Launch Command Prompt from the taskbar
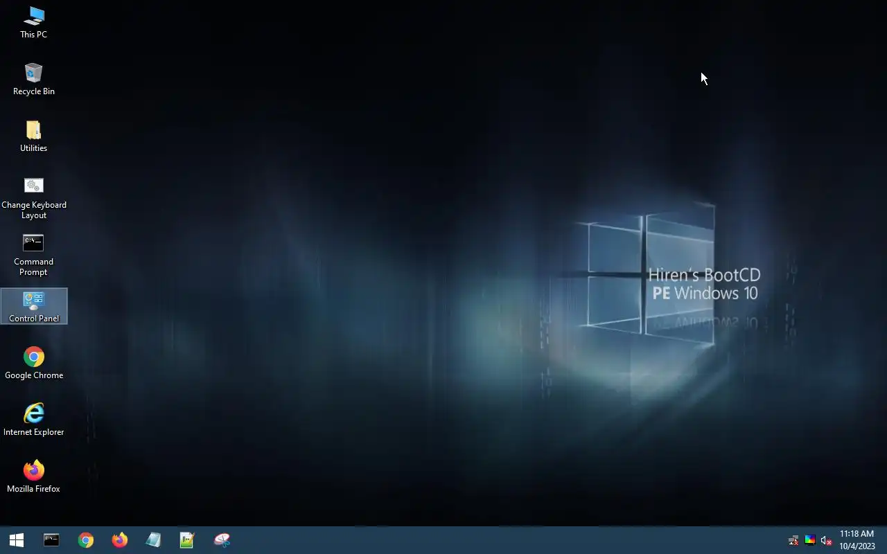 pyautogui.click(x=51, y=540)
